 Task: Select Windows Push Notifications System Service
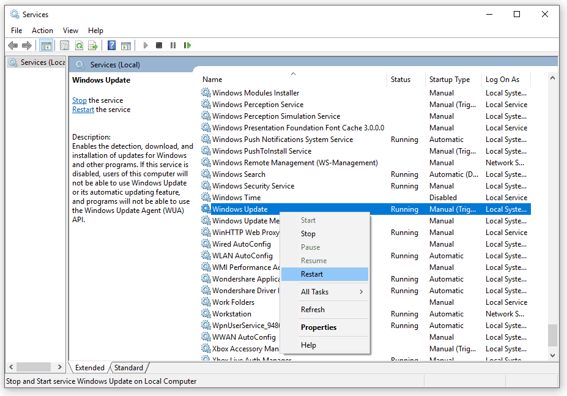tap(365, 140)
